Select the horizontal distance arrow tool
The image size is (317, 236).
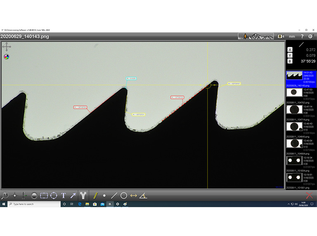133,196
